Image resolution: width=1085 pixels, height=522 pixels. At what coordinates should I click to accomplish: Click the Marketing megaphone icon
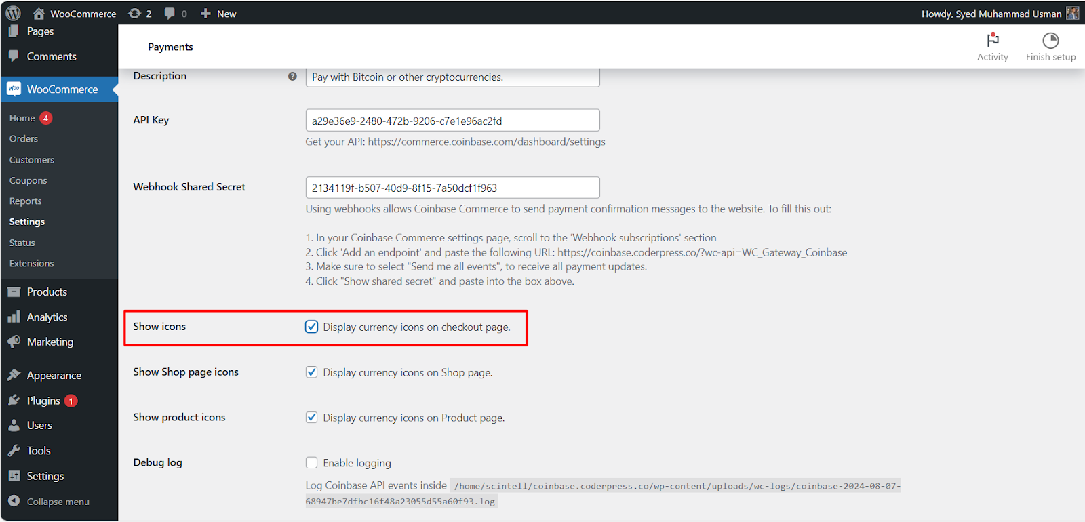click(x=14, y=342)
